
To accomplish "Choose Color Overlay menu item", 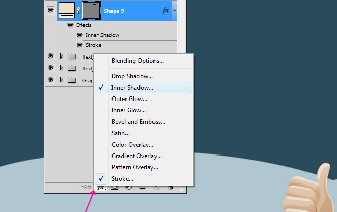I will coord(144,145).
